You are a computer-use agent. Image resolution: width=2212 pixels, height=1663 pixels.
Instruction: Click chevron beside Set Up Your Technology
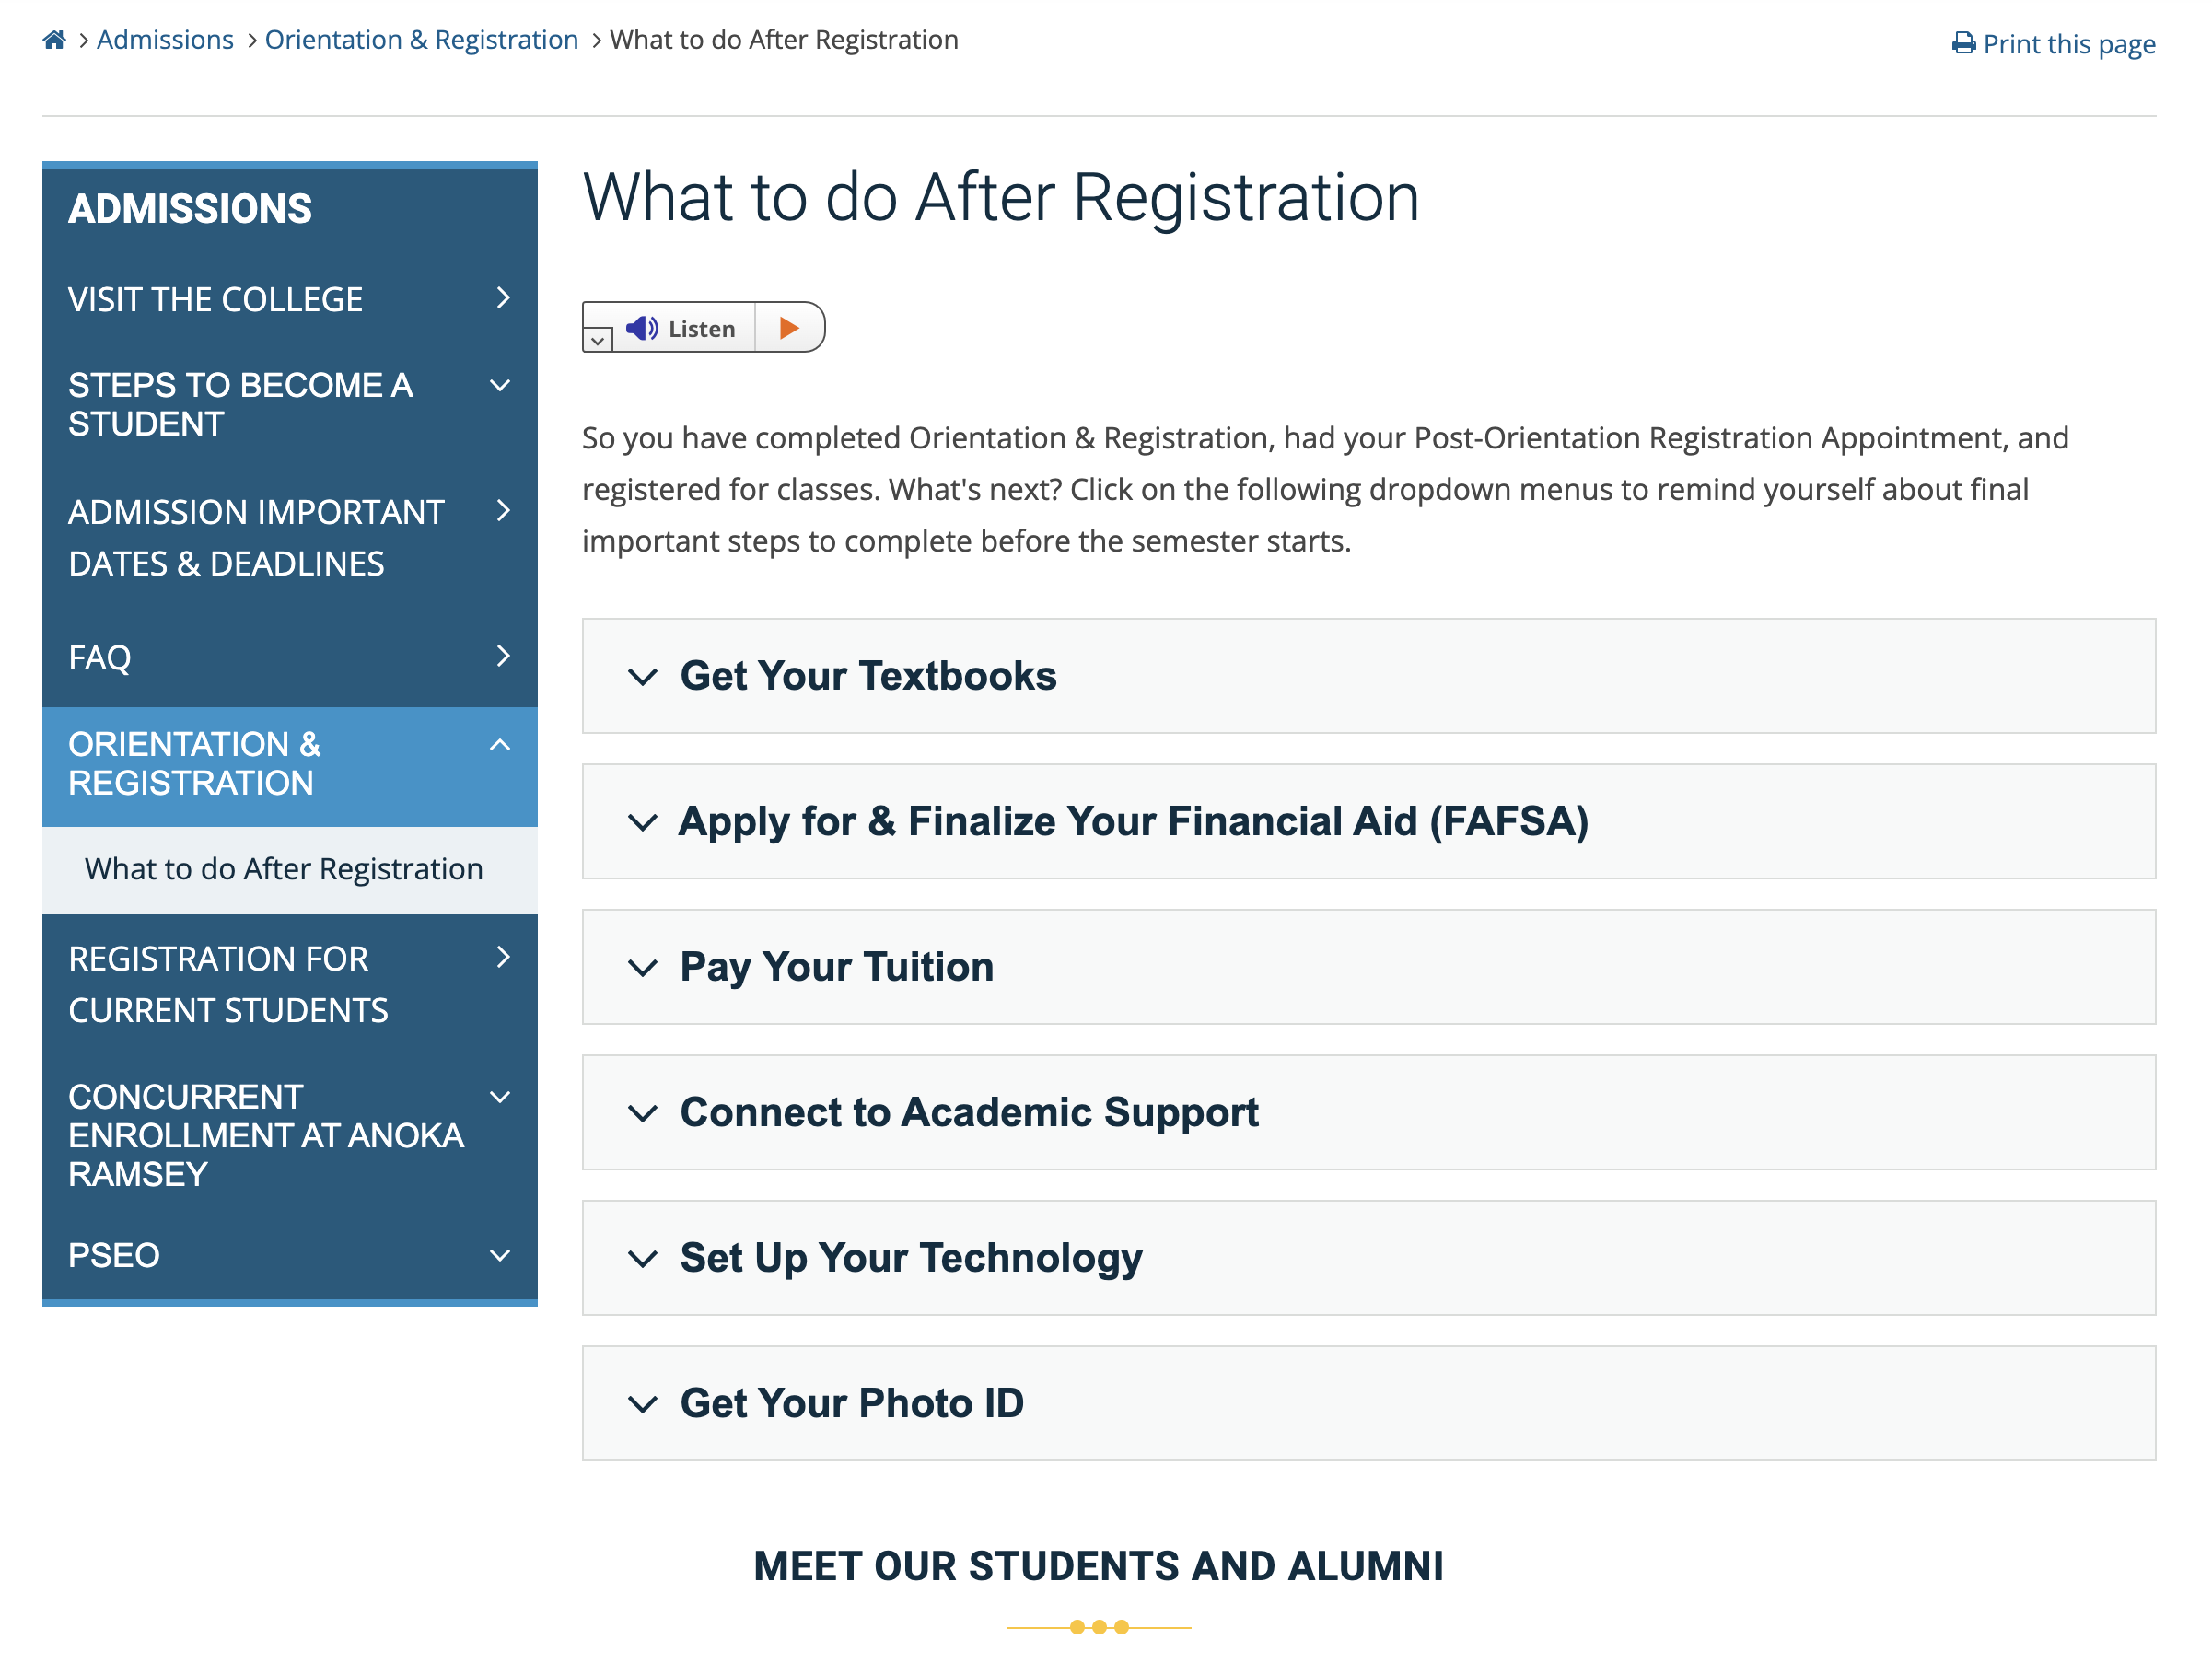point(642,1258)
